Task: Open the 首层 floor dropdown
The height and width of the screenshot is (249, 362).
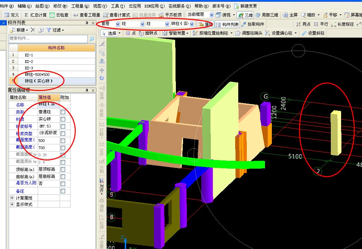Action: 118,24
